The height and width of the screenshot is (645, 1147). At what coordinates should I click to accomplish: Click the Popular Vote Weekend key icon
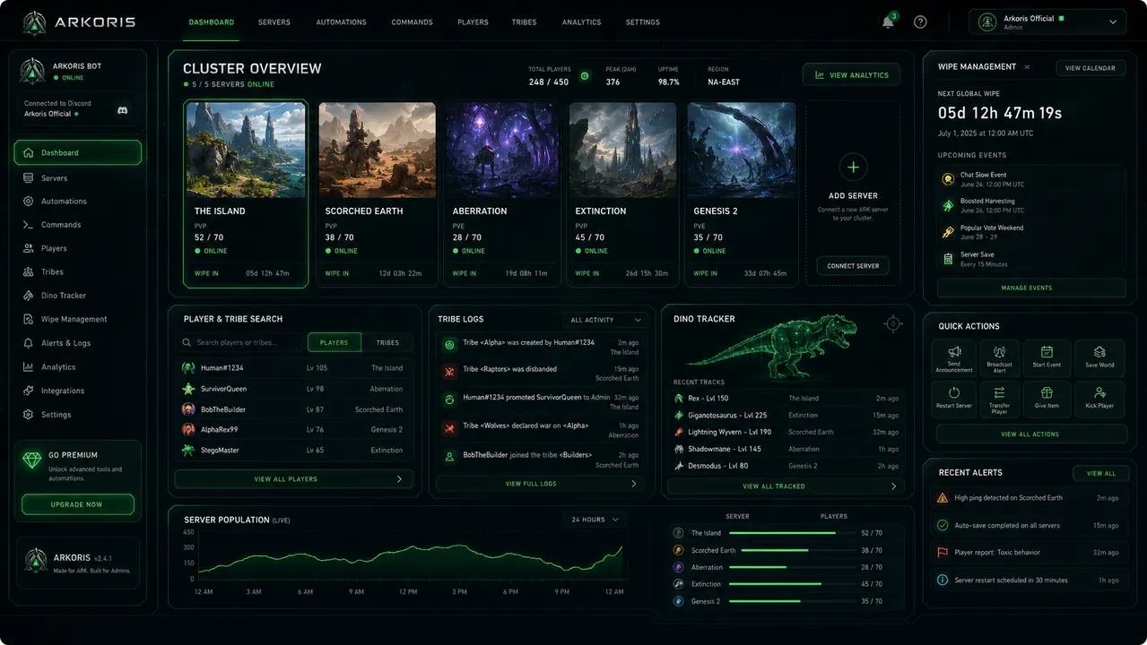pos(947,232)
